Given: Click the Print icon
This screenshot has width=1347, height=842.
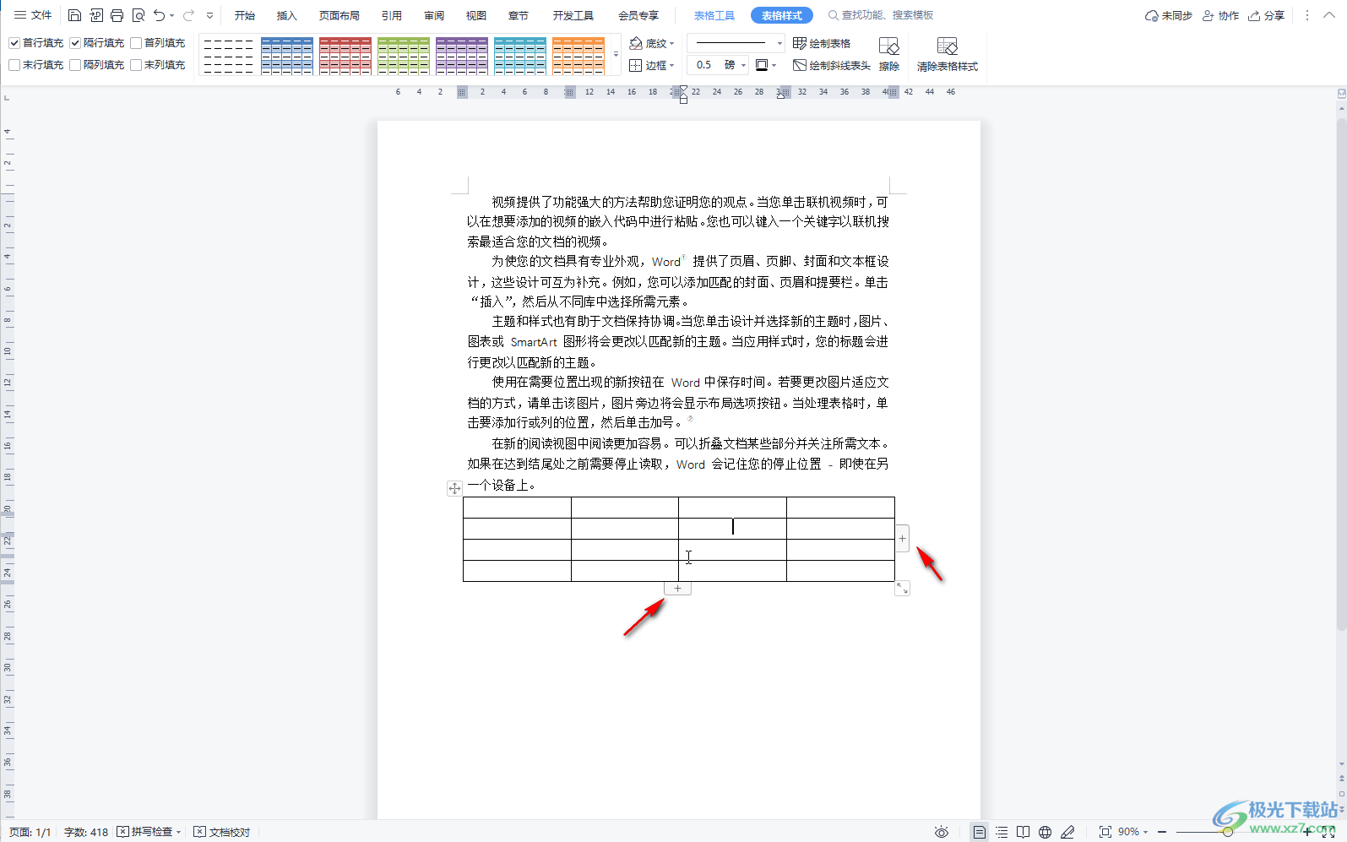Looking at the screenshot, I should click(117, 15).
